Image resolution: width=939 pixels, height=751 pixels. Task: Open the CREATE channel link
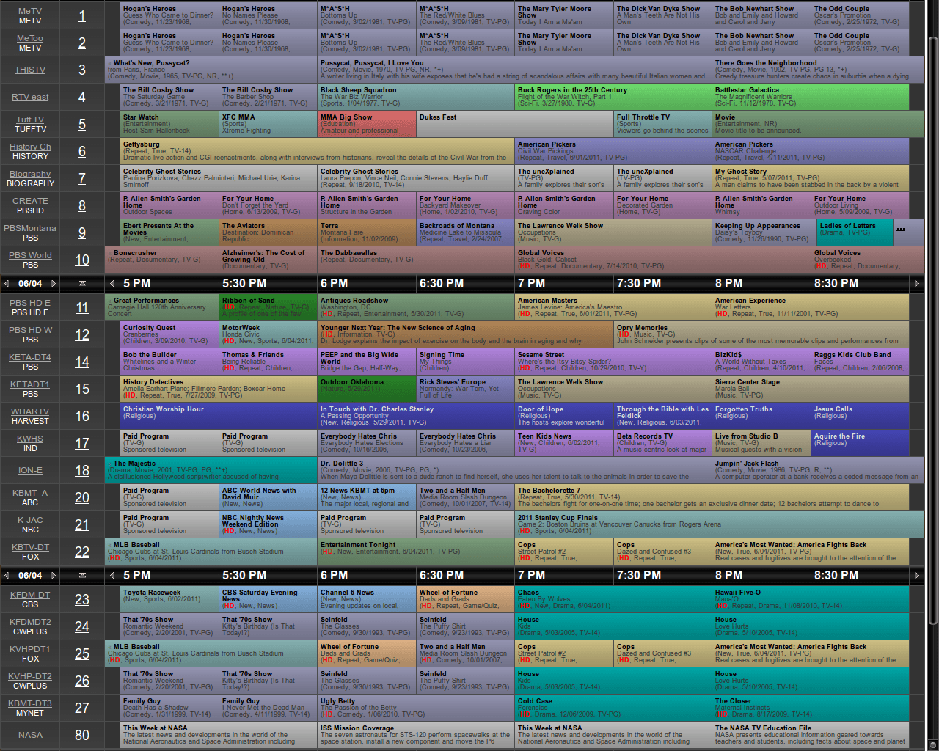click(x=30, y=201)
